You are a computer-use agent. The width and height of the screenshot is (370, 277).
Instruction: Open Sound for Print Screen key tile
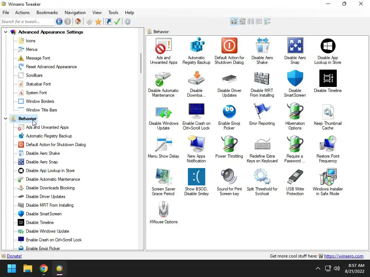point(229,182)
